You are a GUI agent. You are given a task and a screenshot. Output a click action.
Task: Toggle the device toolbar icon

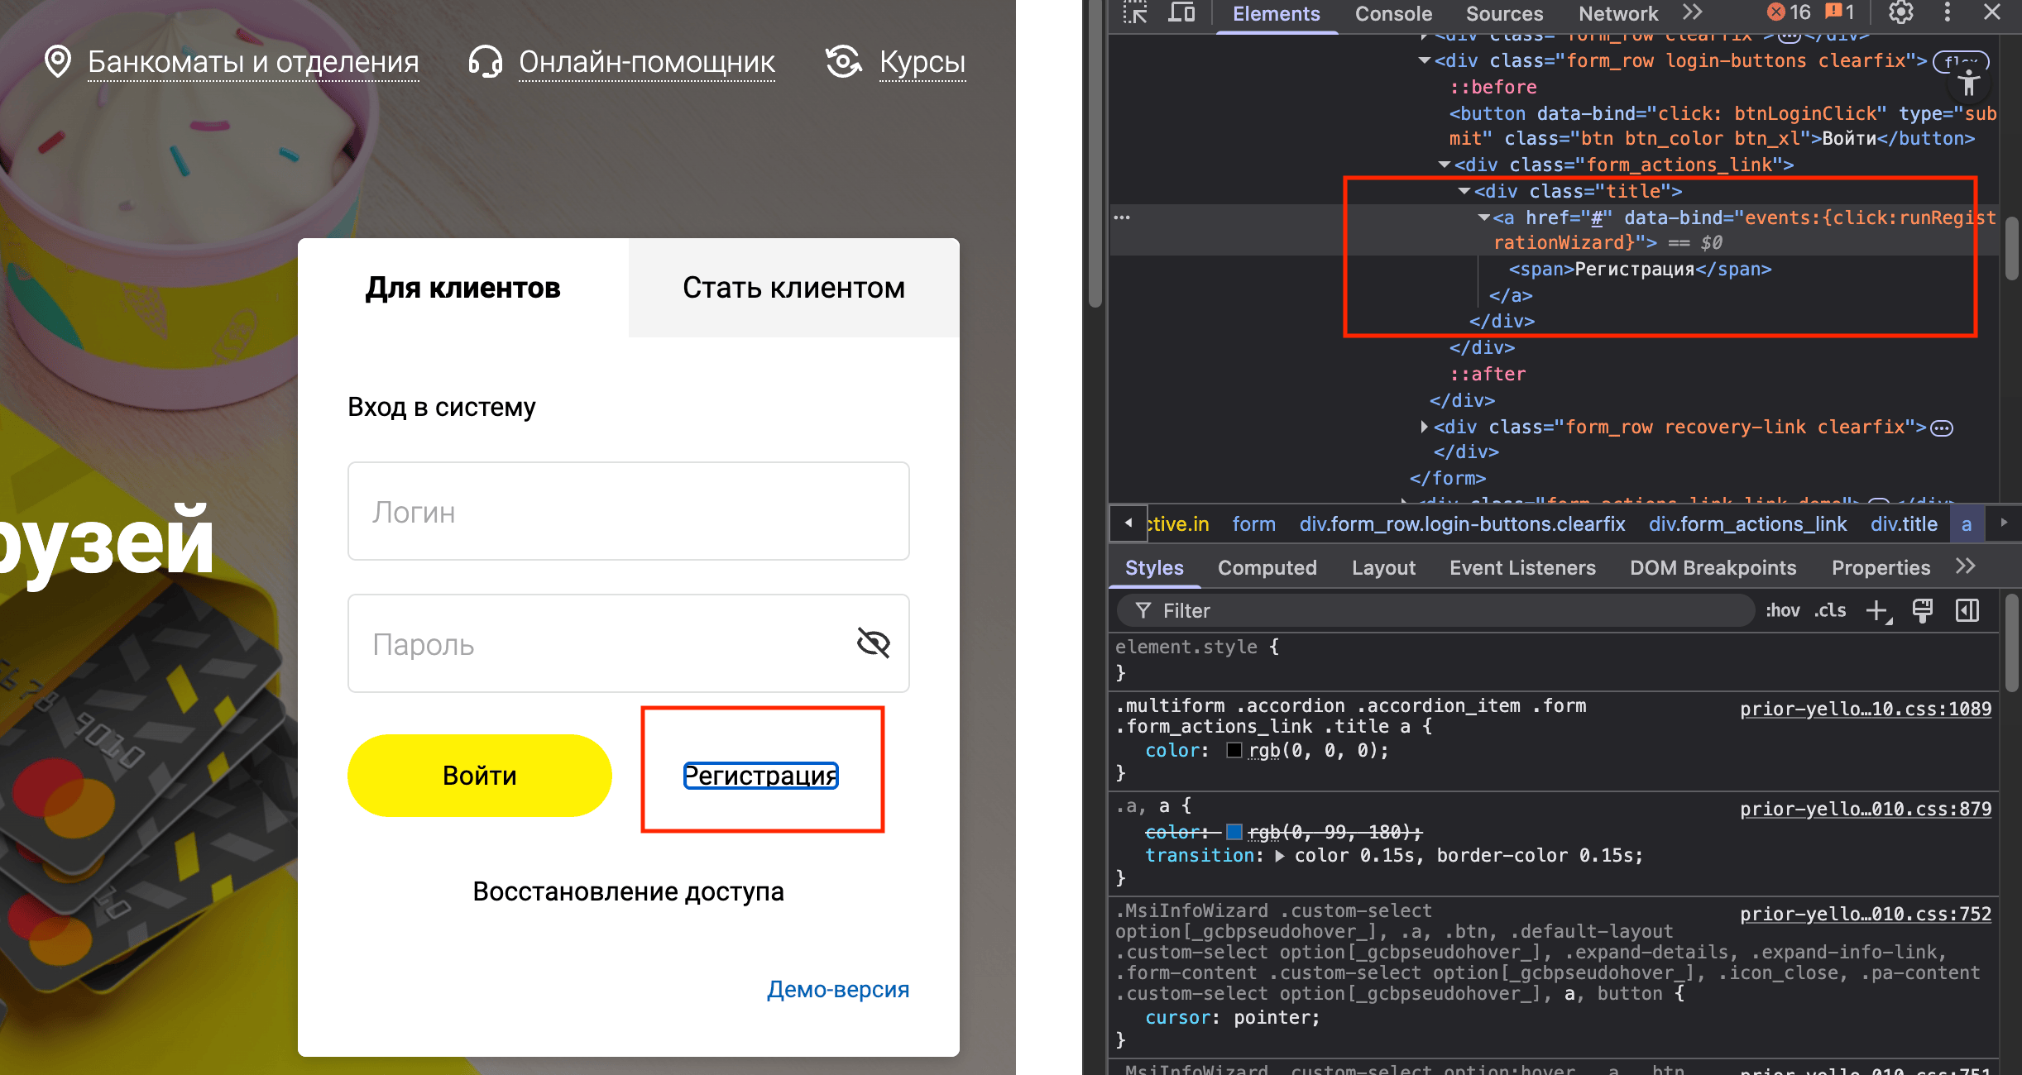(1181, 13)
